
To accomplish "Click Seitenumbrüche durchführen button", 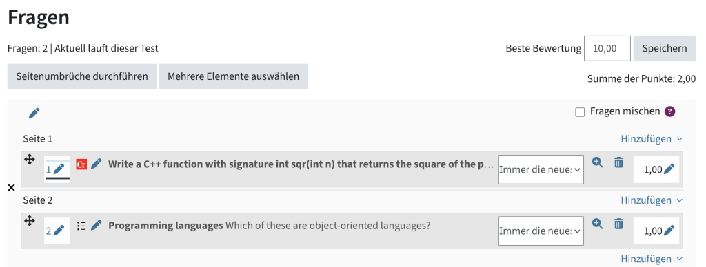I will click(x=82, y=76).
